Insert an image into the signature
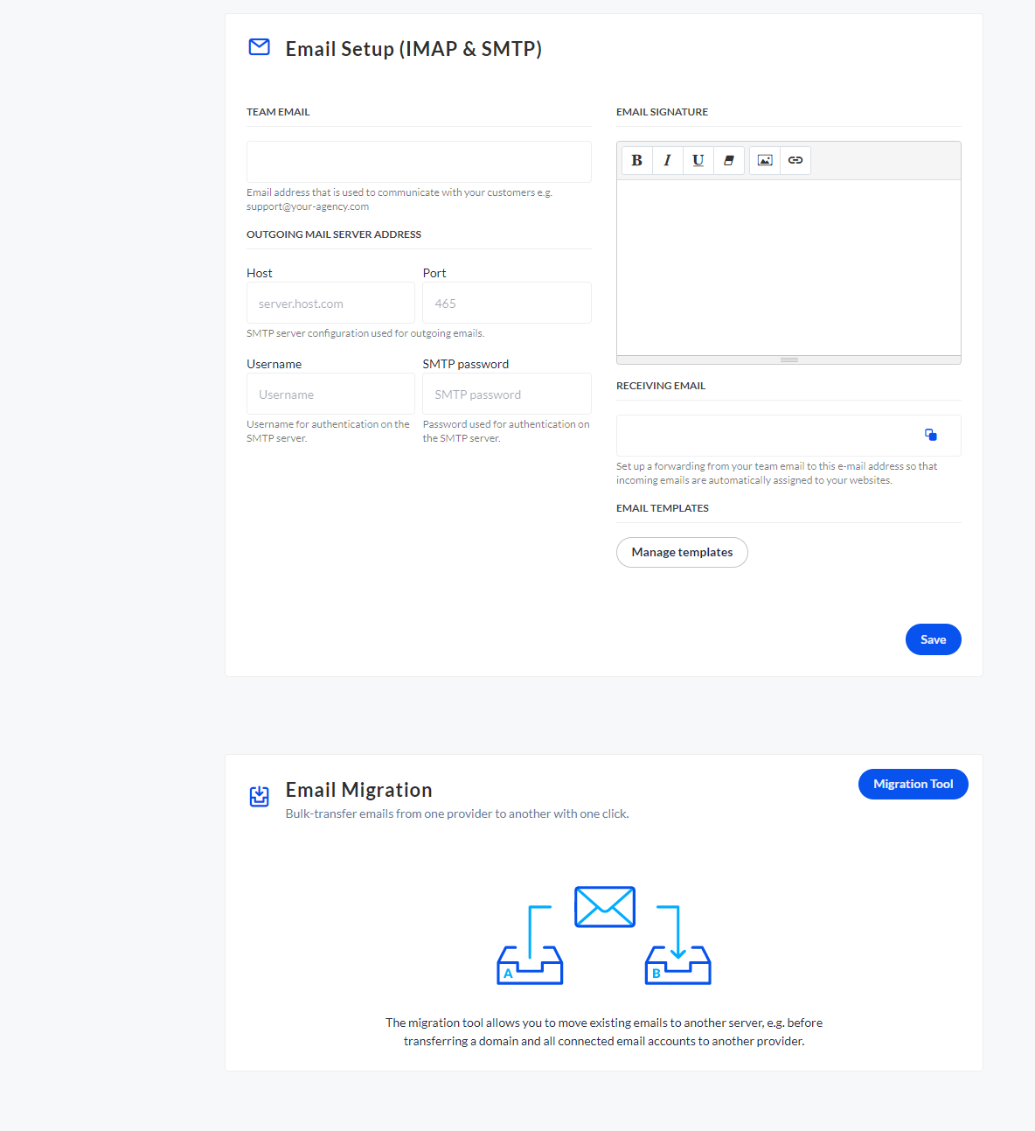Screen dimensions: 1035x1131 [x=765, y=161]
